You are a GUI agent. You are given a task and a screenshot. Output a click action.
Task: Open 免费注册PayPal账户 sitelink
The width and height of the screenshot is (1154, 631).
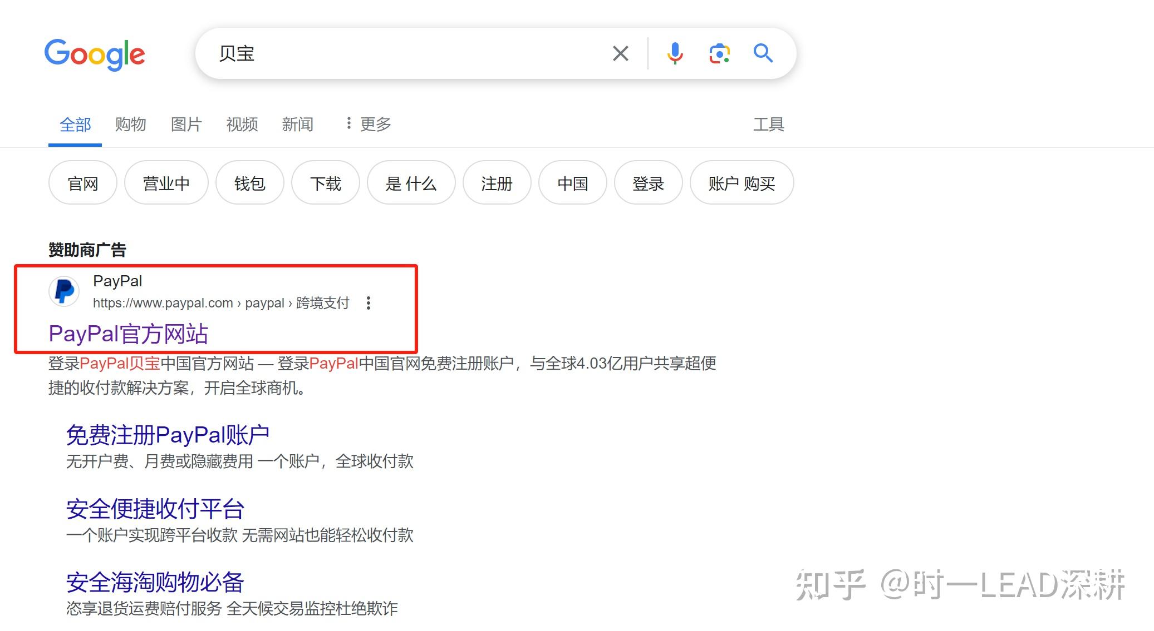pyautogui.click(x=168, y=435)
